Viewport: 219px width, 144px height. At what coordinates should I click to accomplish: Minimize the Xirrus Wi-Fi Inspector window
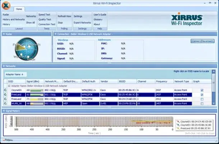pos(205,3)
